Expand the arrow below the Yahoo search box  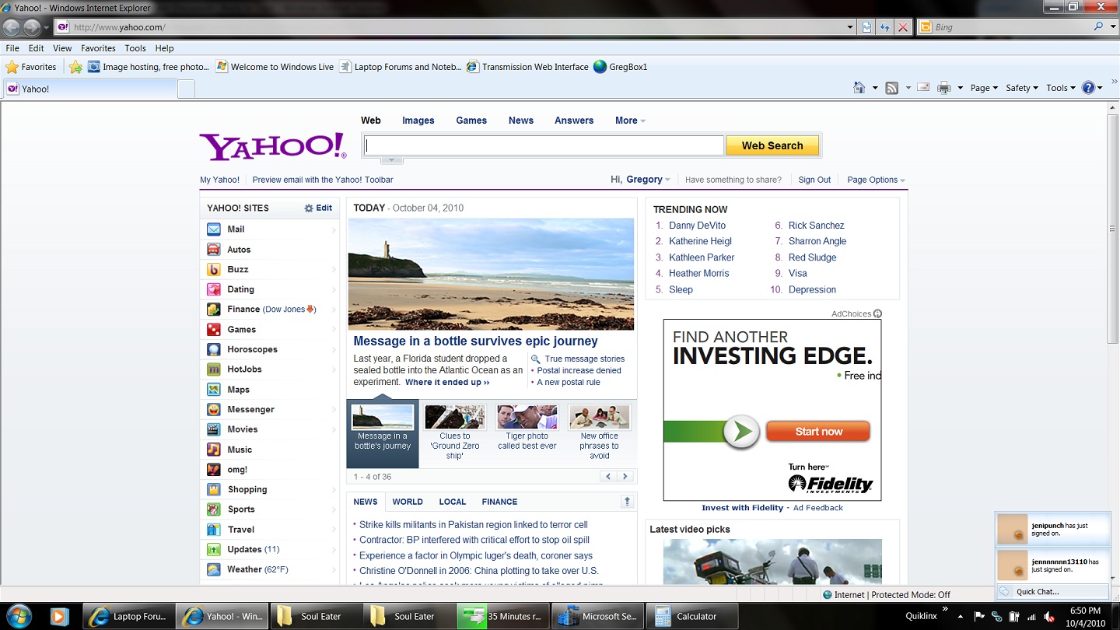(392, 160)
